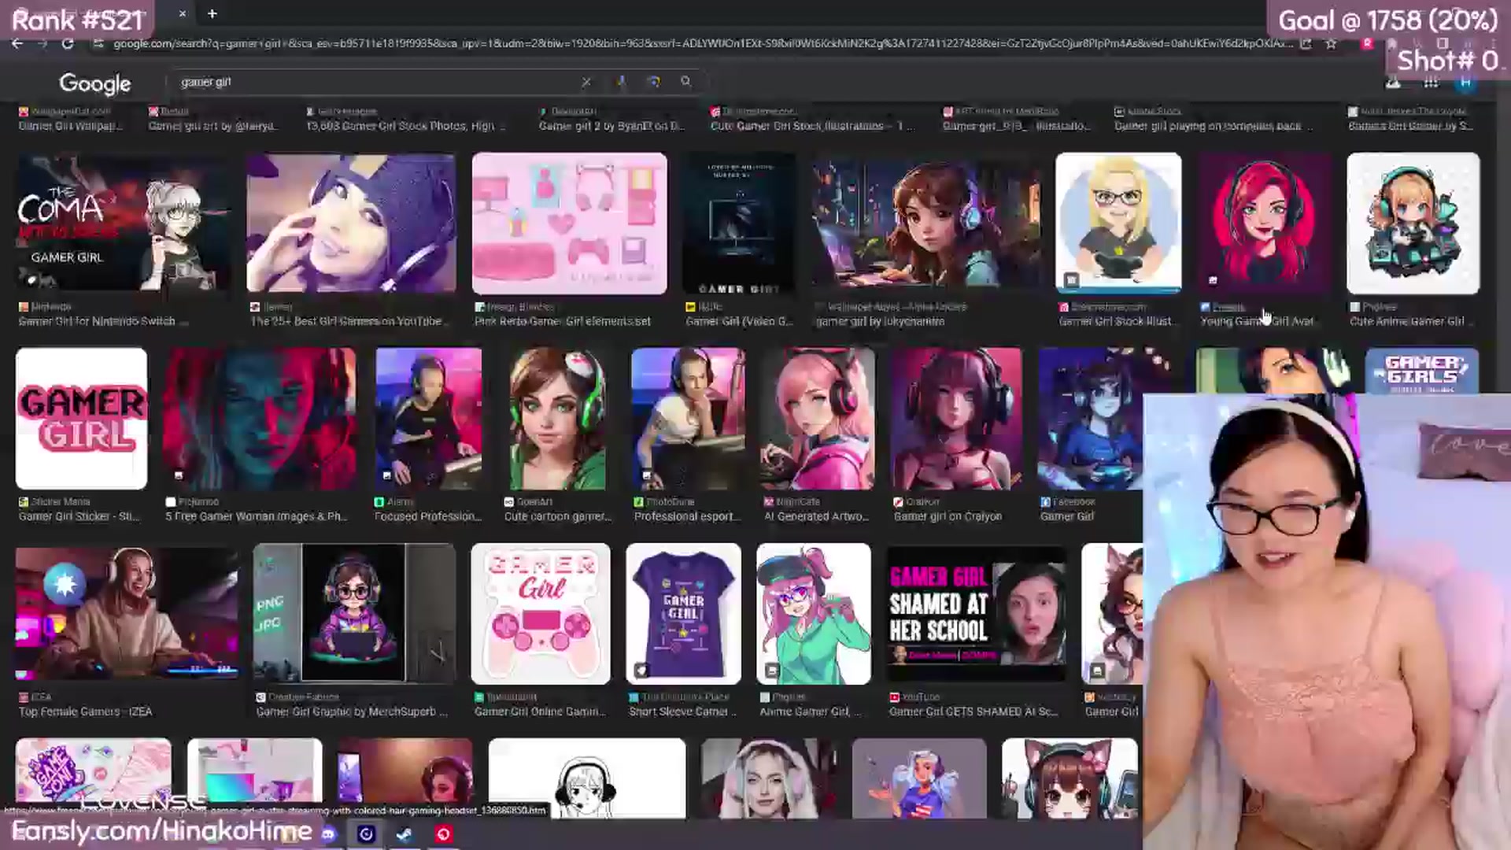
Task: Go forward in browser history
Action: 42,43
